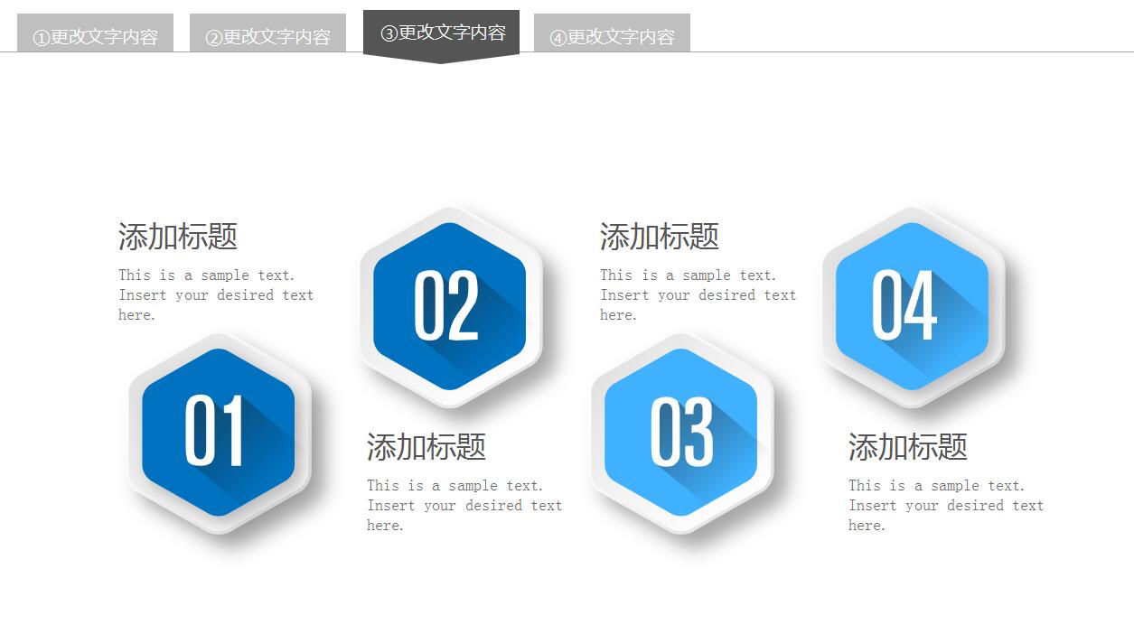
Task: Switch to tab ①更改文字内容
Action: [95, 33]
